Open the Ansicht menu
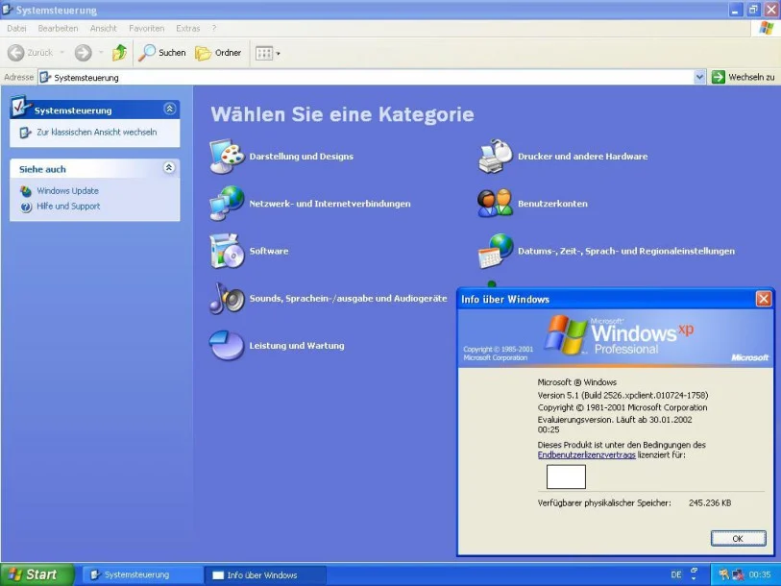 pyautogui.click(x=103, y=29)
